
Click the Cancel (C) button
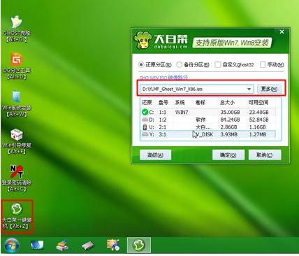[265, 155]
